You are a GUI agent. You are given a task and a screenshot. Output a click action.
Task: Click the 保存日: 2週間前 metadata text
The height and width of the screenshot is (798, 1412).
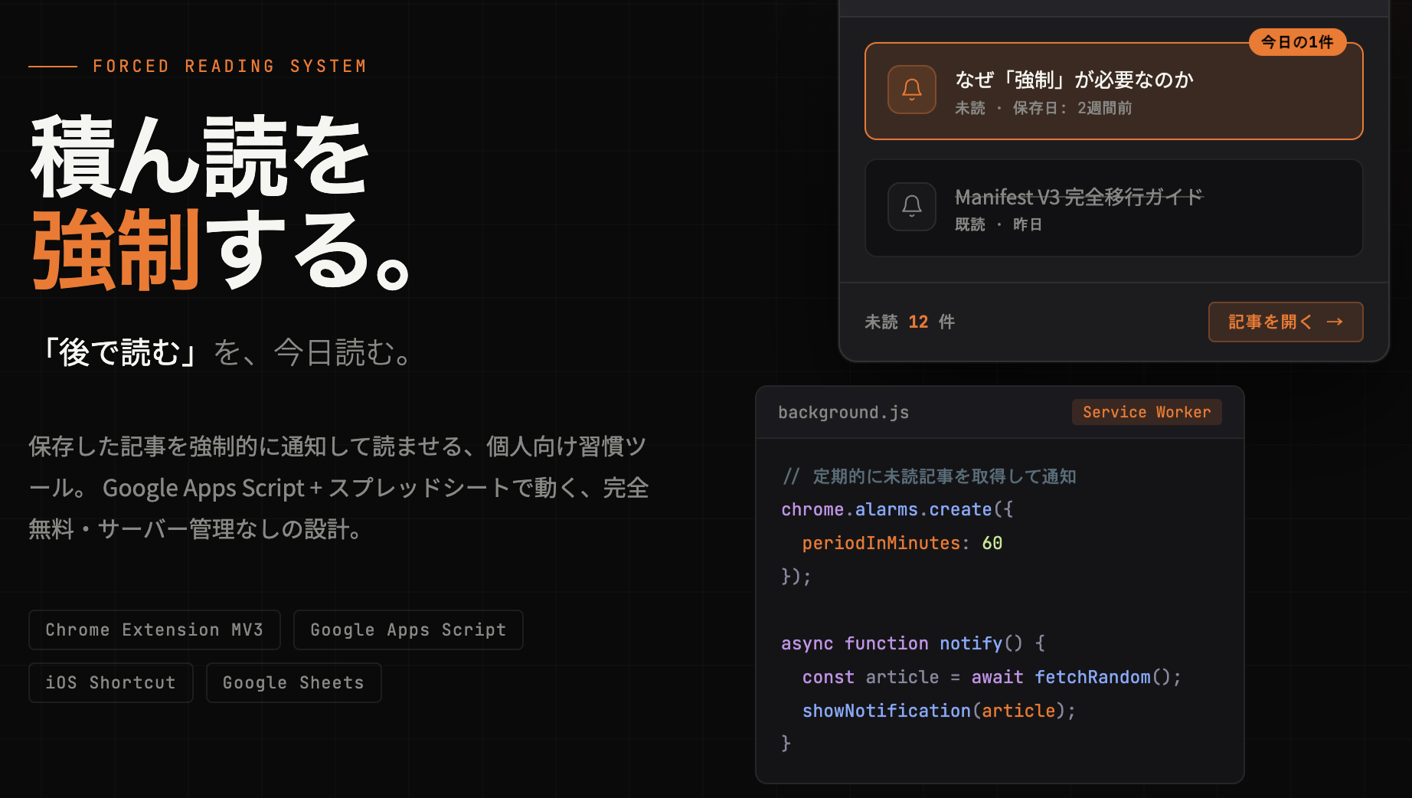(1072, 108)
